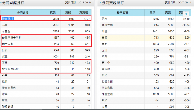Click net value 343 for 台新
Viewport: 194px width, 110px height.
pyautogui.click(x=88, y=50)
